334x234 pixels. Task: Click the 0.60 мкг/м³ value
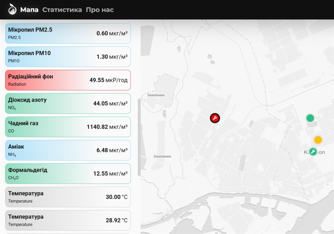click(112, 33)
